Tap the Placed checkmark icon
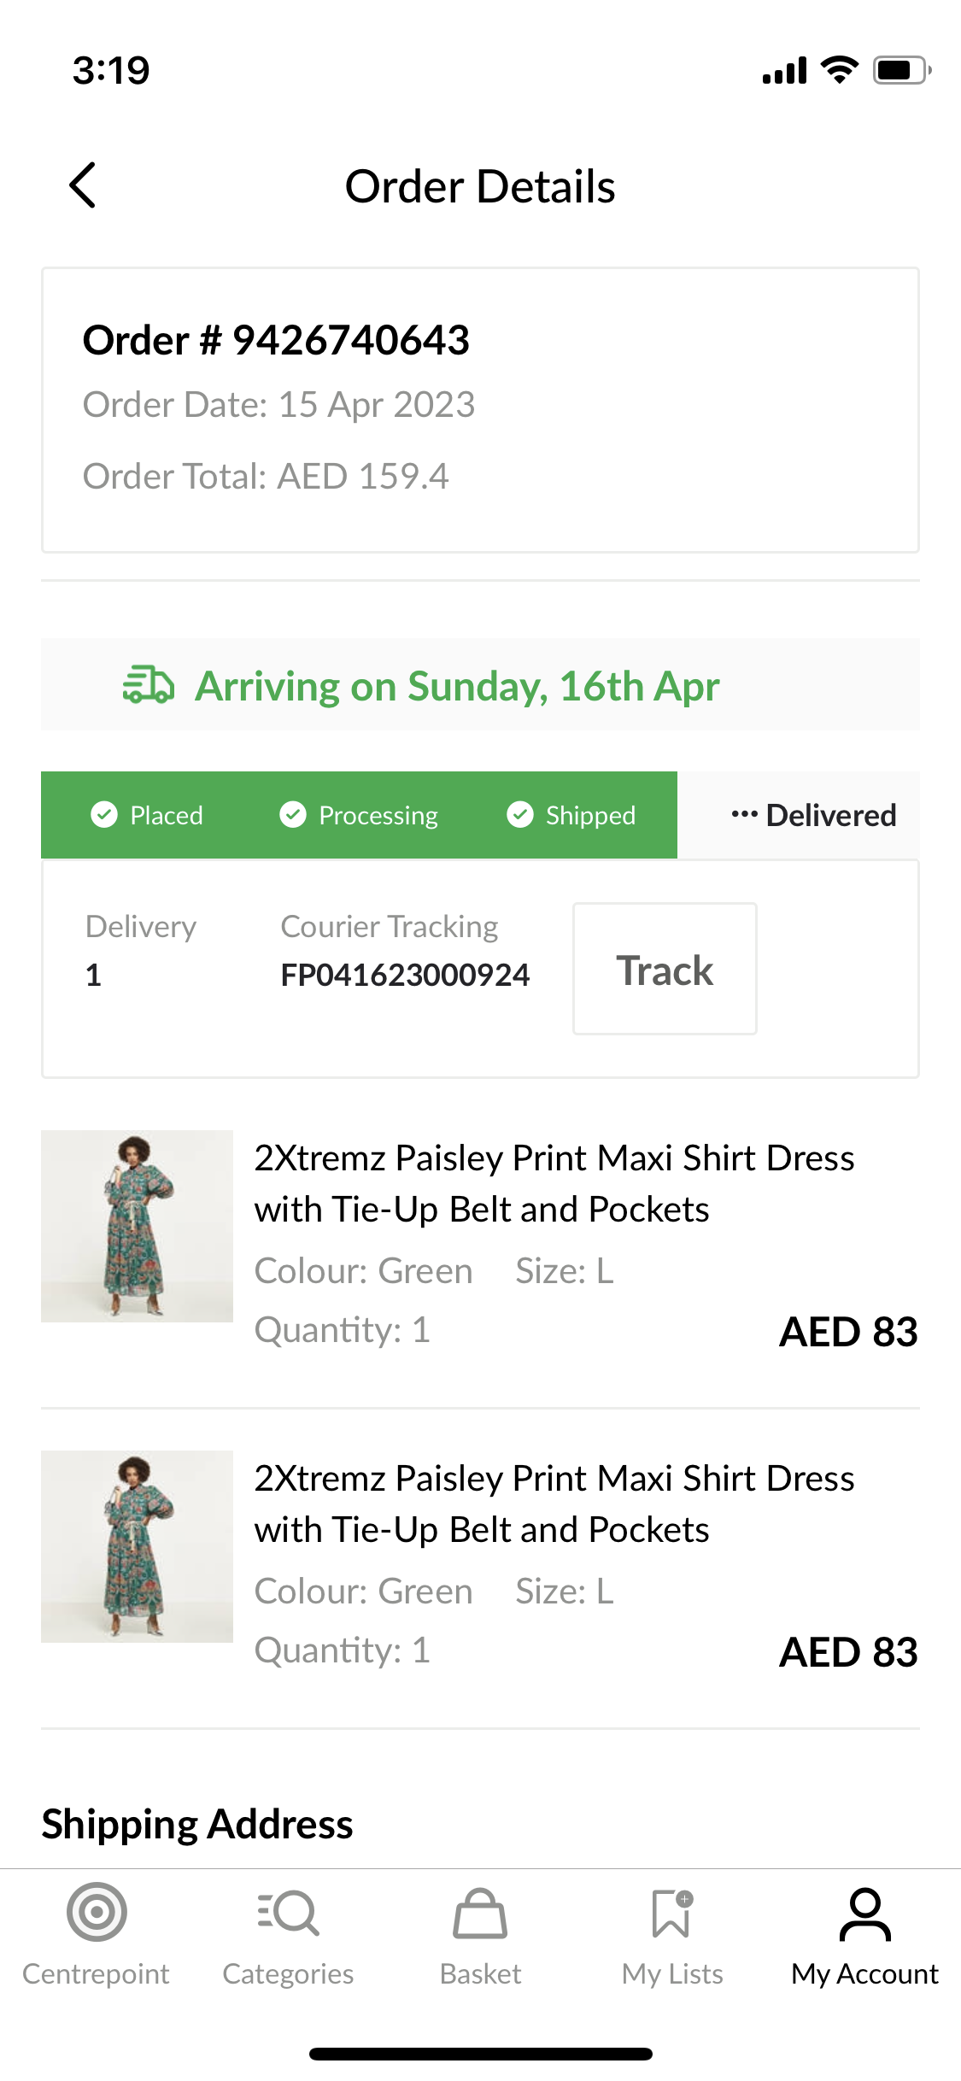This screenshot has height=2081, width=961. tap(104, 815)
